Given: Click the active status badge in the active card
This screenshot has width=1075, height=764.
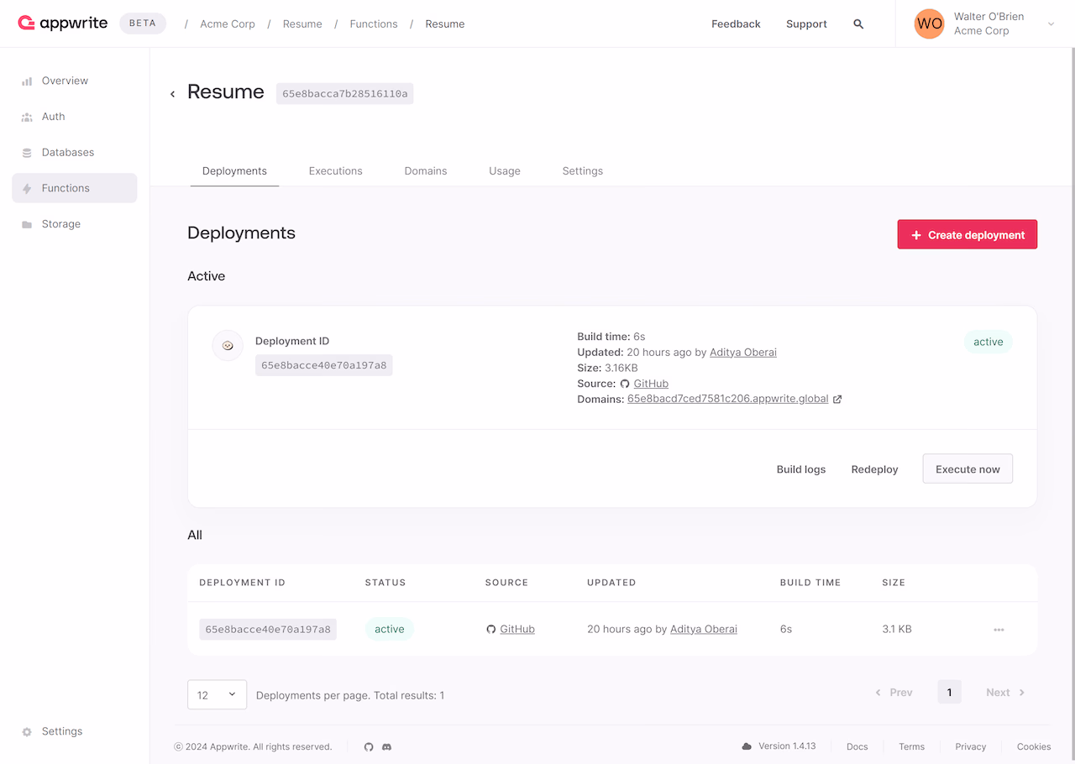Looking at the screenshot, I should [x=988, y=342].
